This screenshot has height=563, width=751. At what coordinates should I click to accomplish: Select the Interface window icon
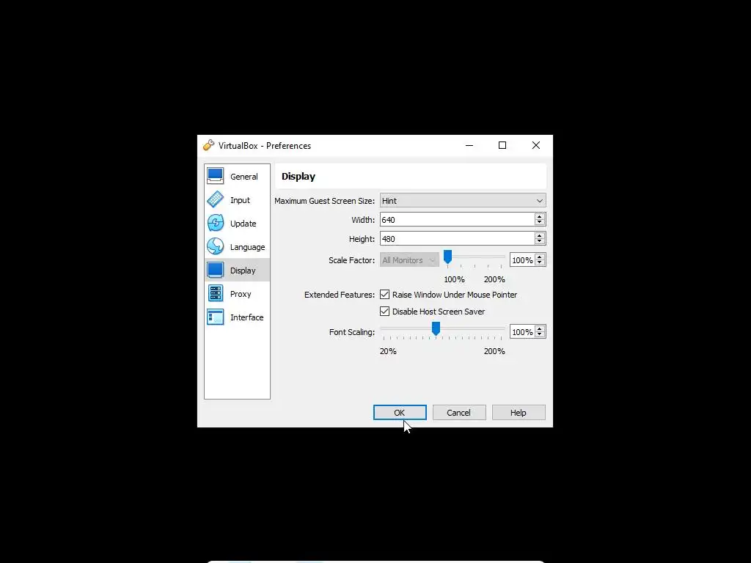pyautogui.click(x=215, y=317)
